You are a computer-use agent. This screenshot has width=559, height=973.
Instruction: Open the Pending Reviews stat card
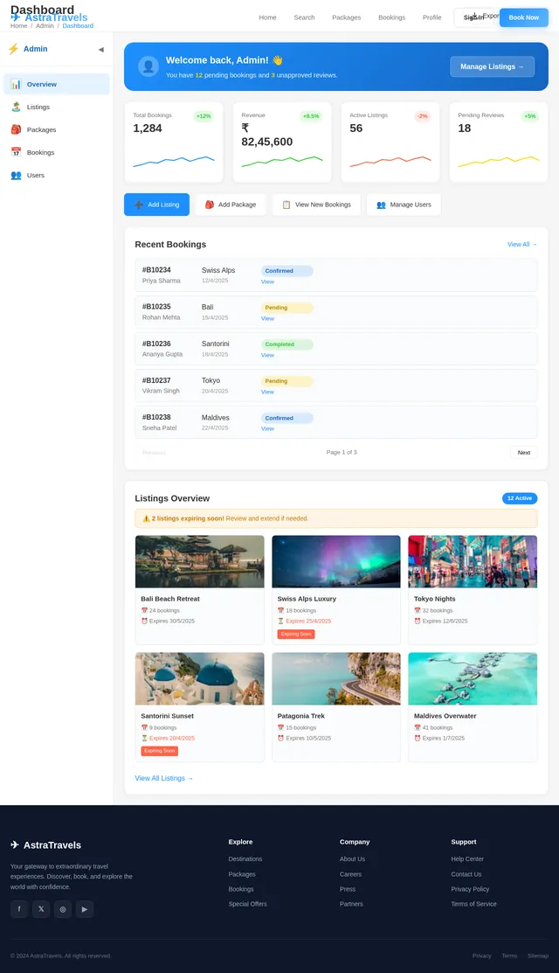[498, 142]
